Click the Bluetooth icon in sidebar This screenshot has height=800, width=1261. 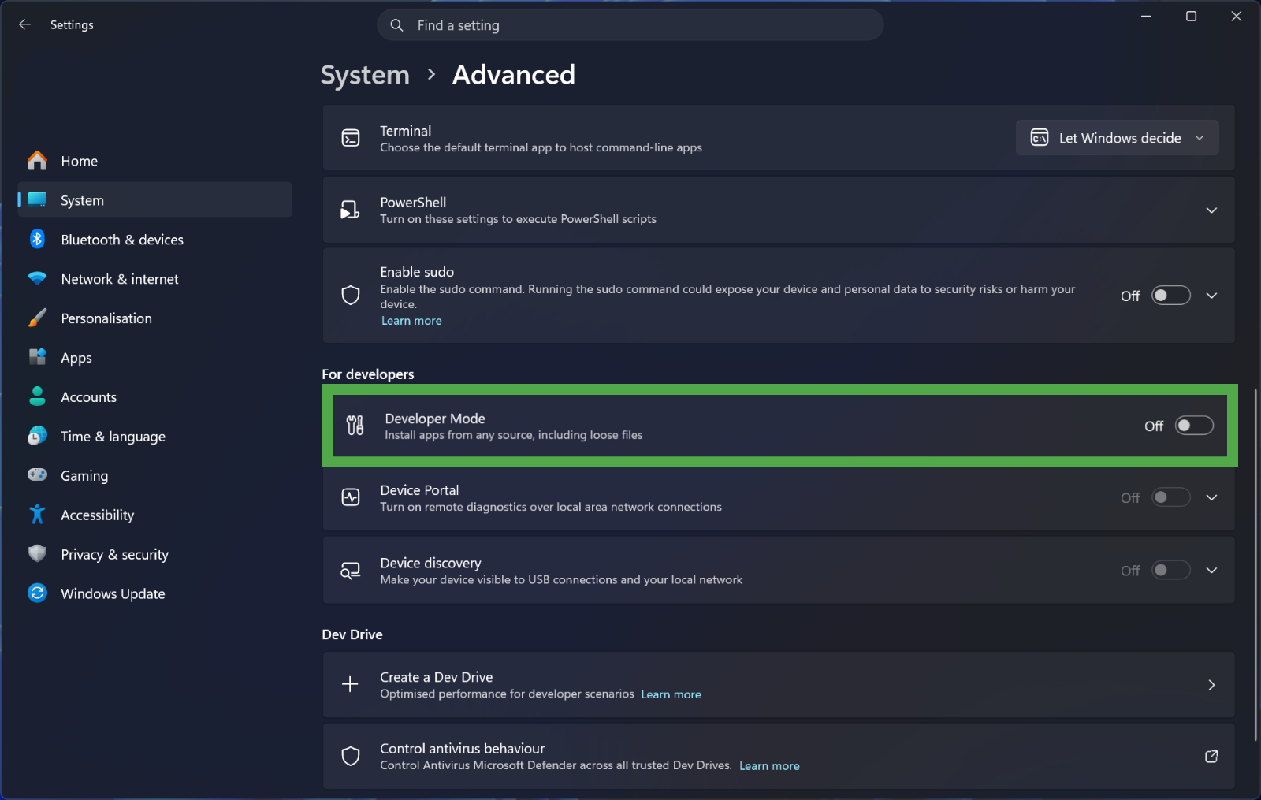37,239
